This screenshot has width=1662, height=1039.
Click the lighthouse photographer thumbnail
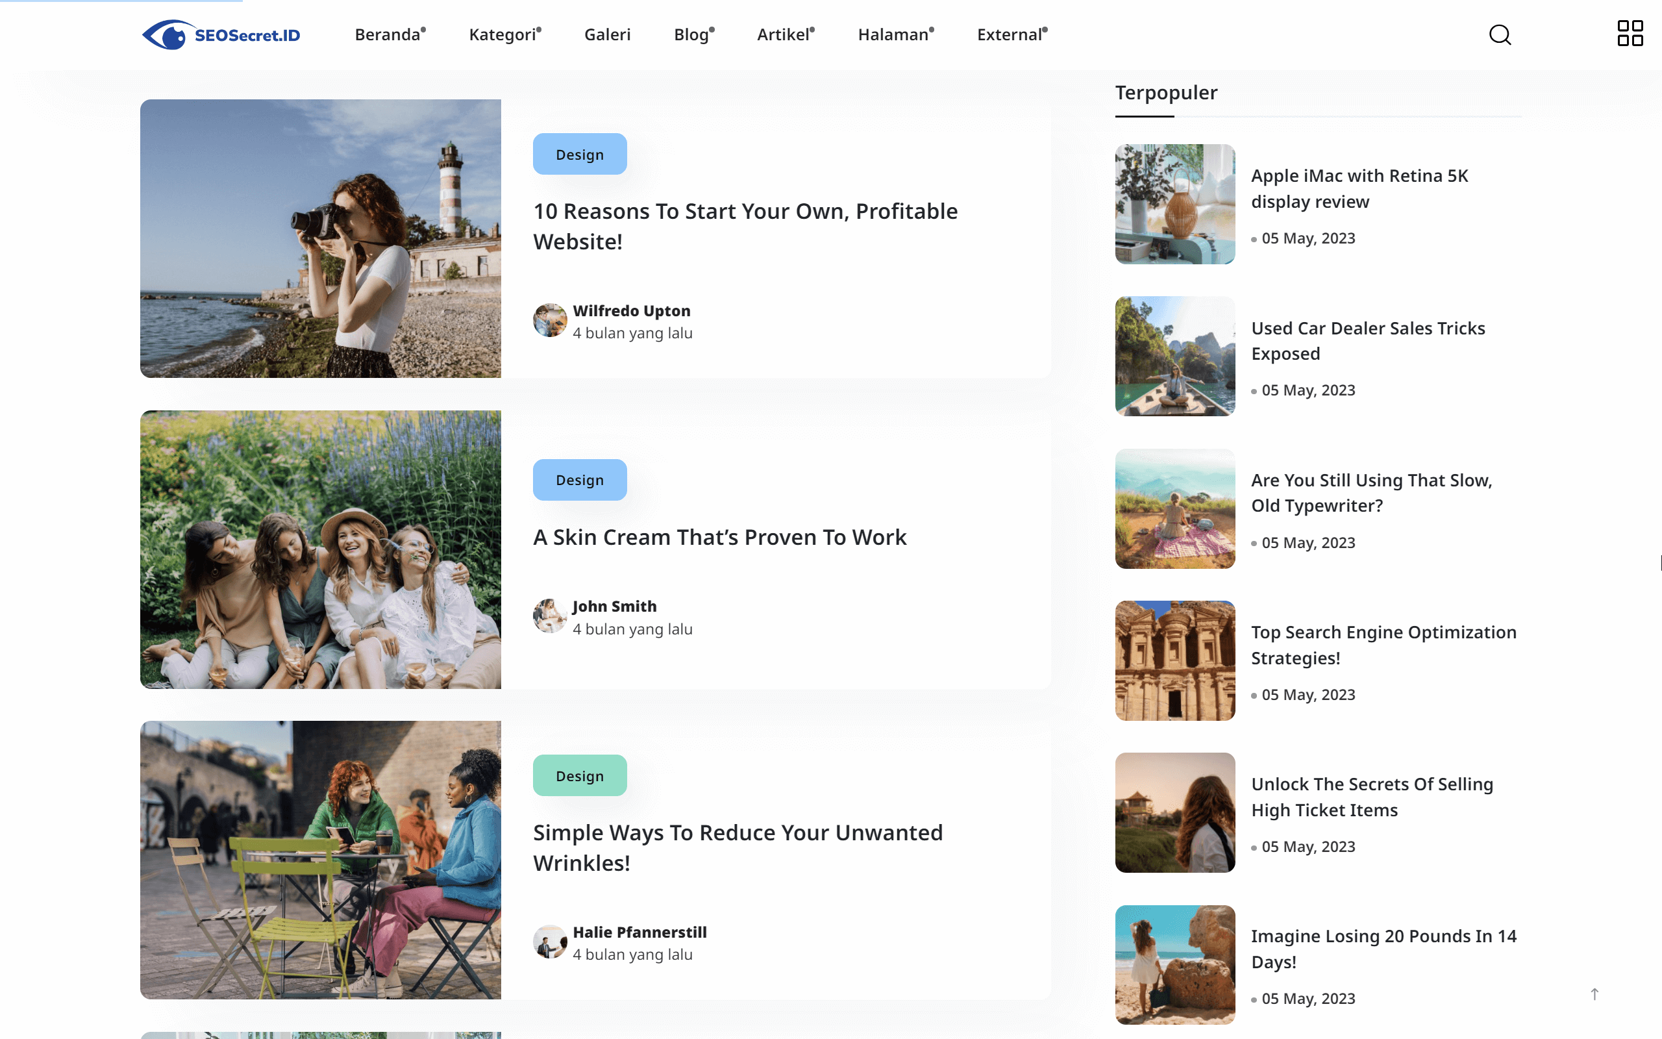(320, 238)
